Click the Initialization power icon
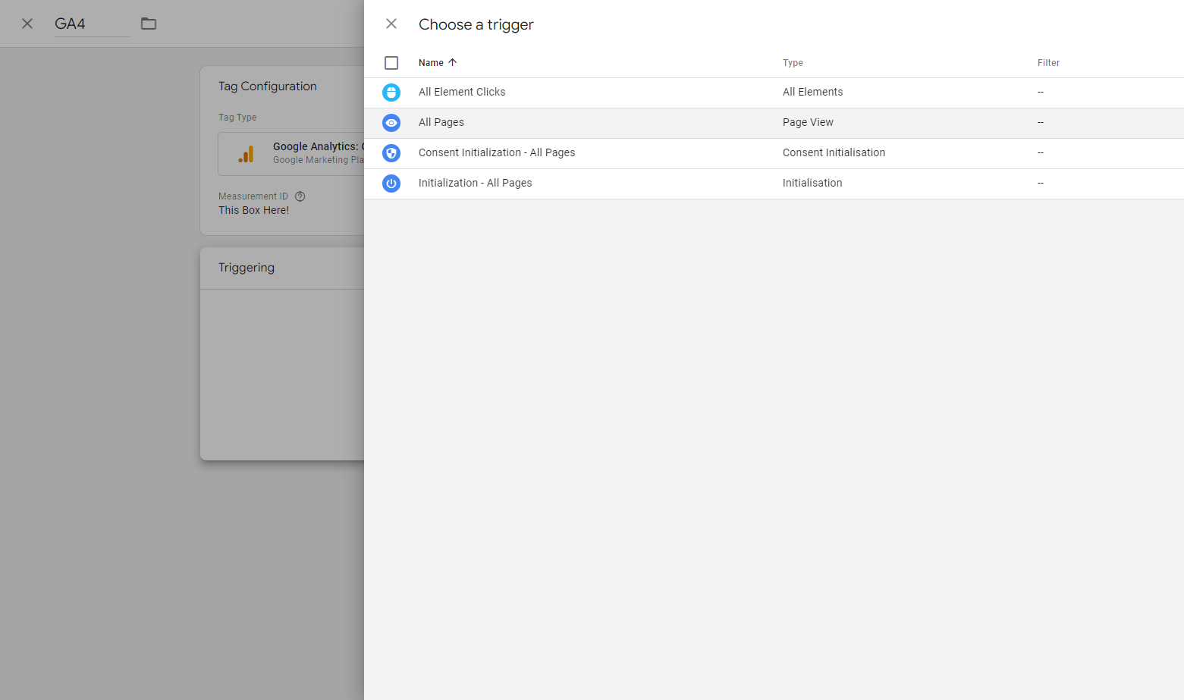 tap(391, 184)
